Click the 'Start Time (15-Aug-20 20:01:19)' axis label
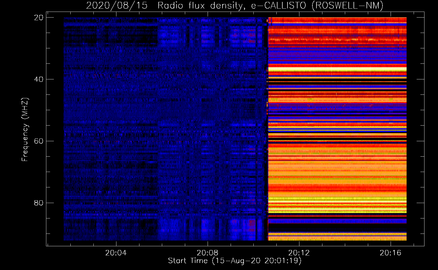 [x=235, y=261]
